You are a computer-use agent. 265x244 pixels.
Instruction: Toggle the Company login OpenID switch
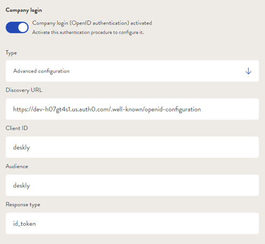pos(17,27)
